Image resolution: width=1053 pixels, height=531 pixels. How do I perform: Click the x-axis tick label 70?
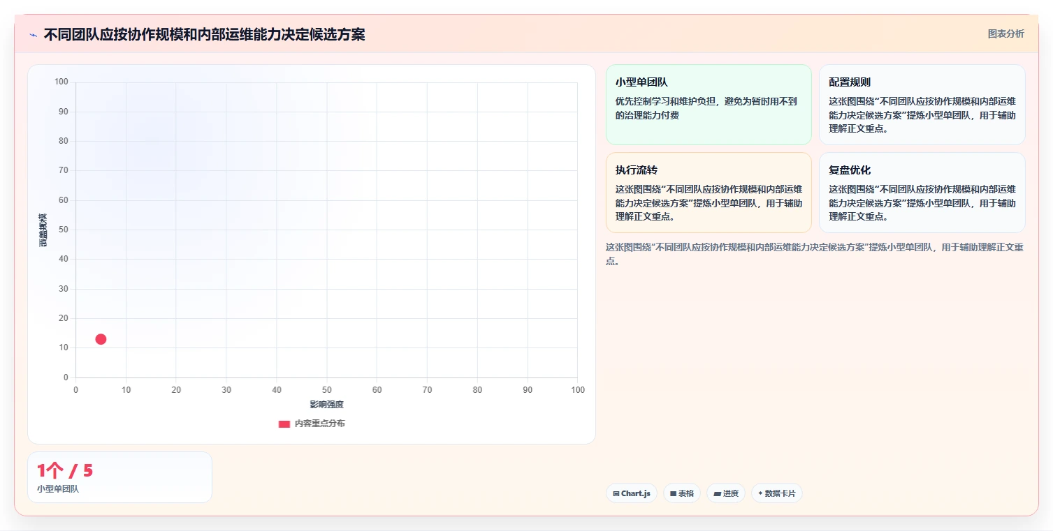(x=427, y=390)
